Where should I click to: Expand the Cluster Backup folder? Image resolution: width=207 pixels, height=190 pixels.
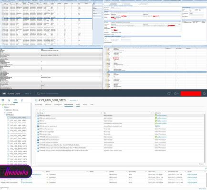4,110
